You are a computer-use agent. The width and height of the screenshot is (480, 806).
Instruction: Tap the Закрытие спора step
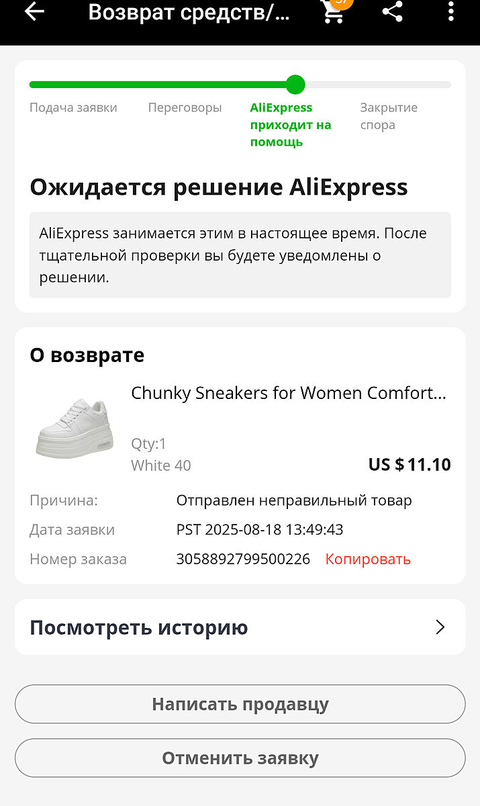[388, 116]
